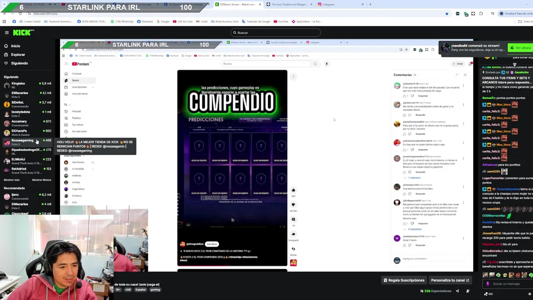Open SIDeRaL followed channel
533x300 pixels.
[27, 104]
